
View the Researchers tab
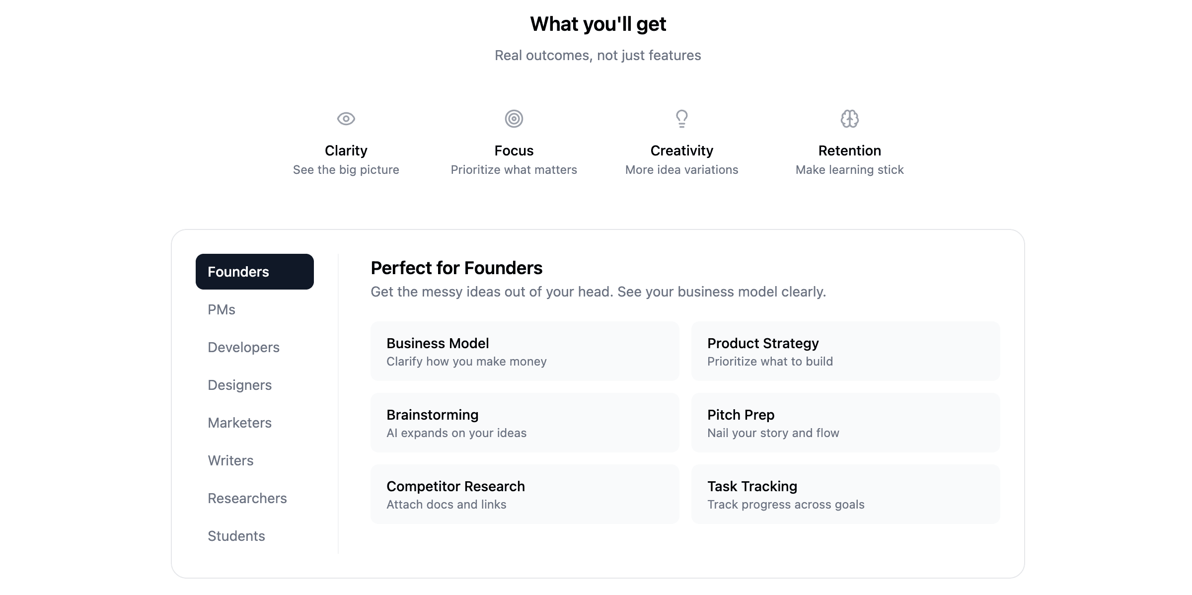247,498
